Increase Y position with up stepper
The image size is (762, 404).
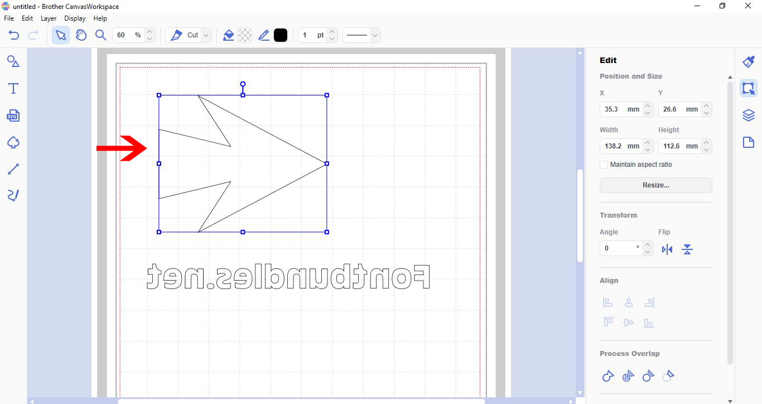(707, 106)
